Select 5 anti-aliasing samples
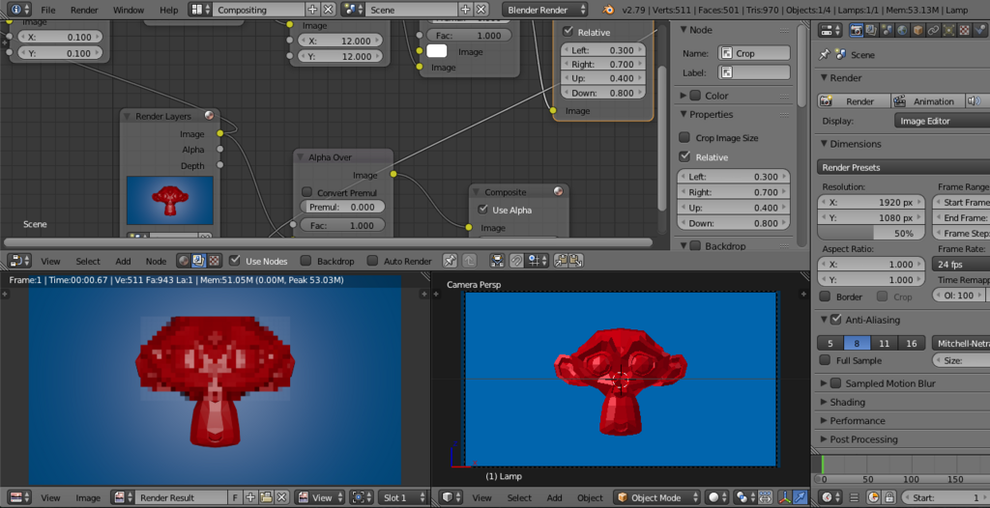Viewport: 990px width, 508px height. click(830, 343)
